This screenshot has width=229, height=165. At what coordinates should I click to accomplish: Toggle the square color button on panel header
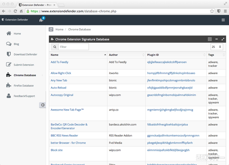[x=210, y=39]
